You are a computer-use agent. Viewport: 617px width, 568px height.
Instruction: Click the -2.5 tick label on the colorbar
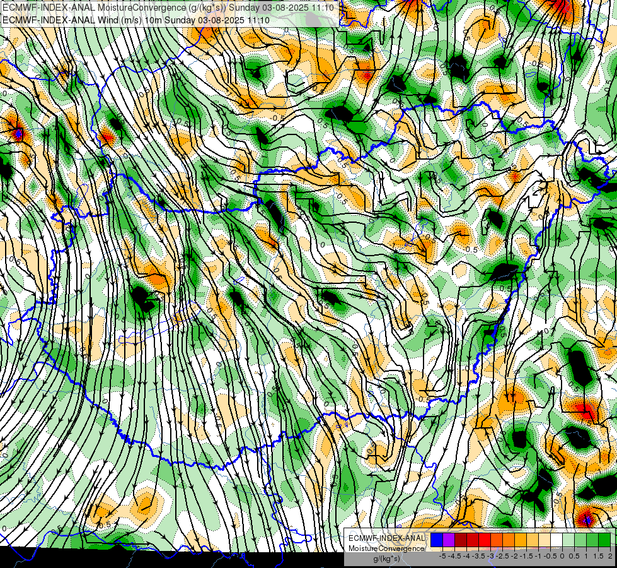(x=502, y=556)
